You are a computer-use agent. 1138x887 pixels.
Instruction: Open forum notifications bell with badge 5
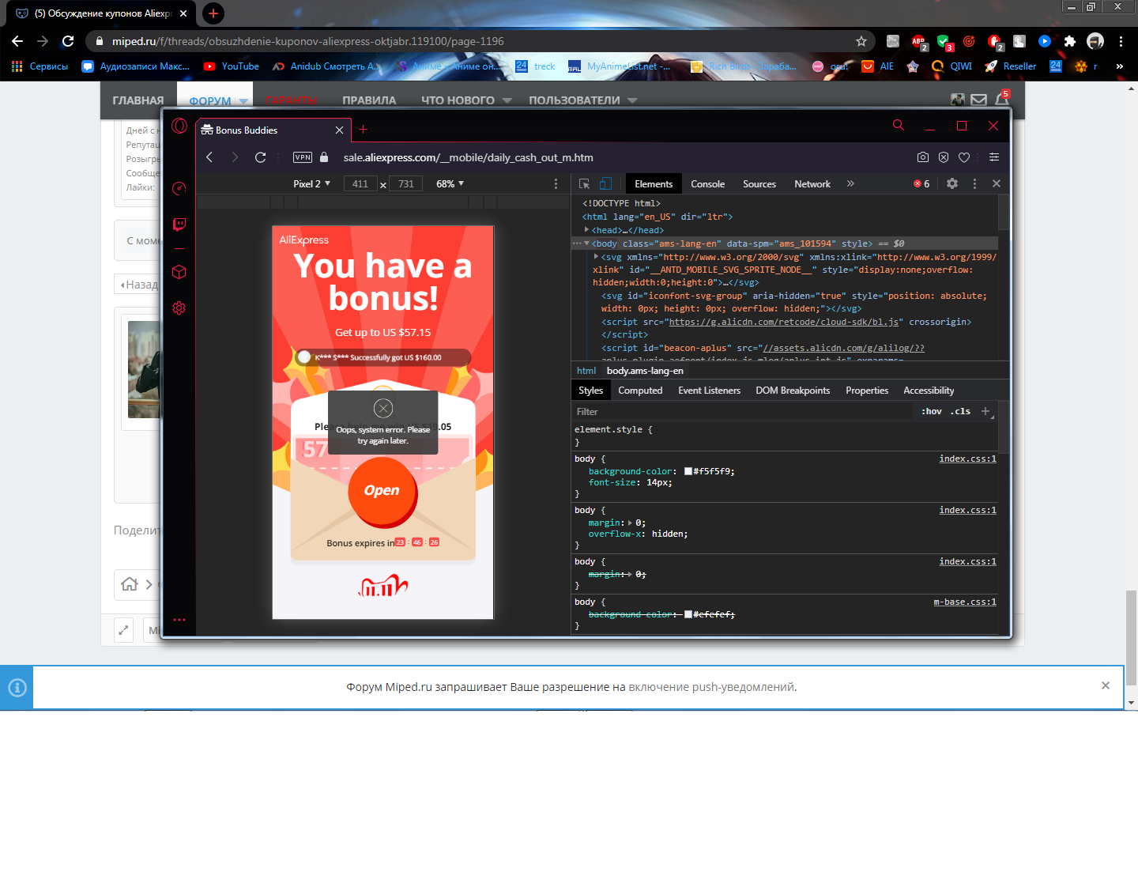point(1002,98)
